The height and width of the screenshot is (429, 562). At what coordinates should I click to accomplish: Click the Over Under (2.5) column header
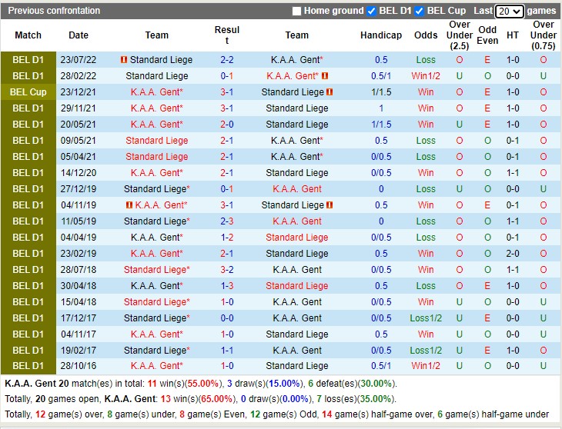pyautogui.click(x=460, y=35)
